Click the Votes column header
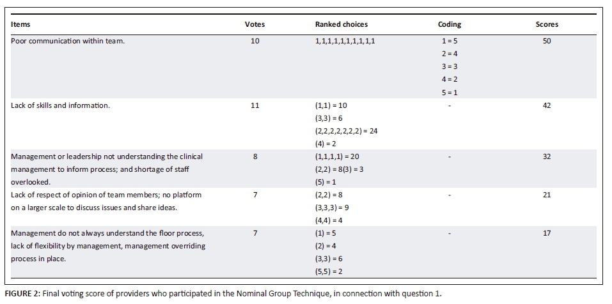Image resolution: width=612 pixels, height=304 pixels. click(255, 24)
